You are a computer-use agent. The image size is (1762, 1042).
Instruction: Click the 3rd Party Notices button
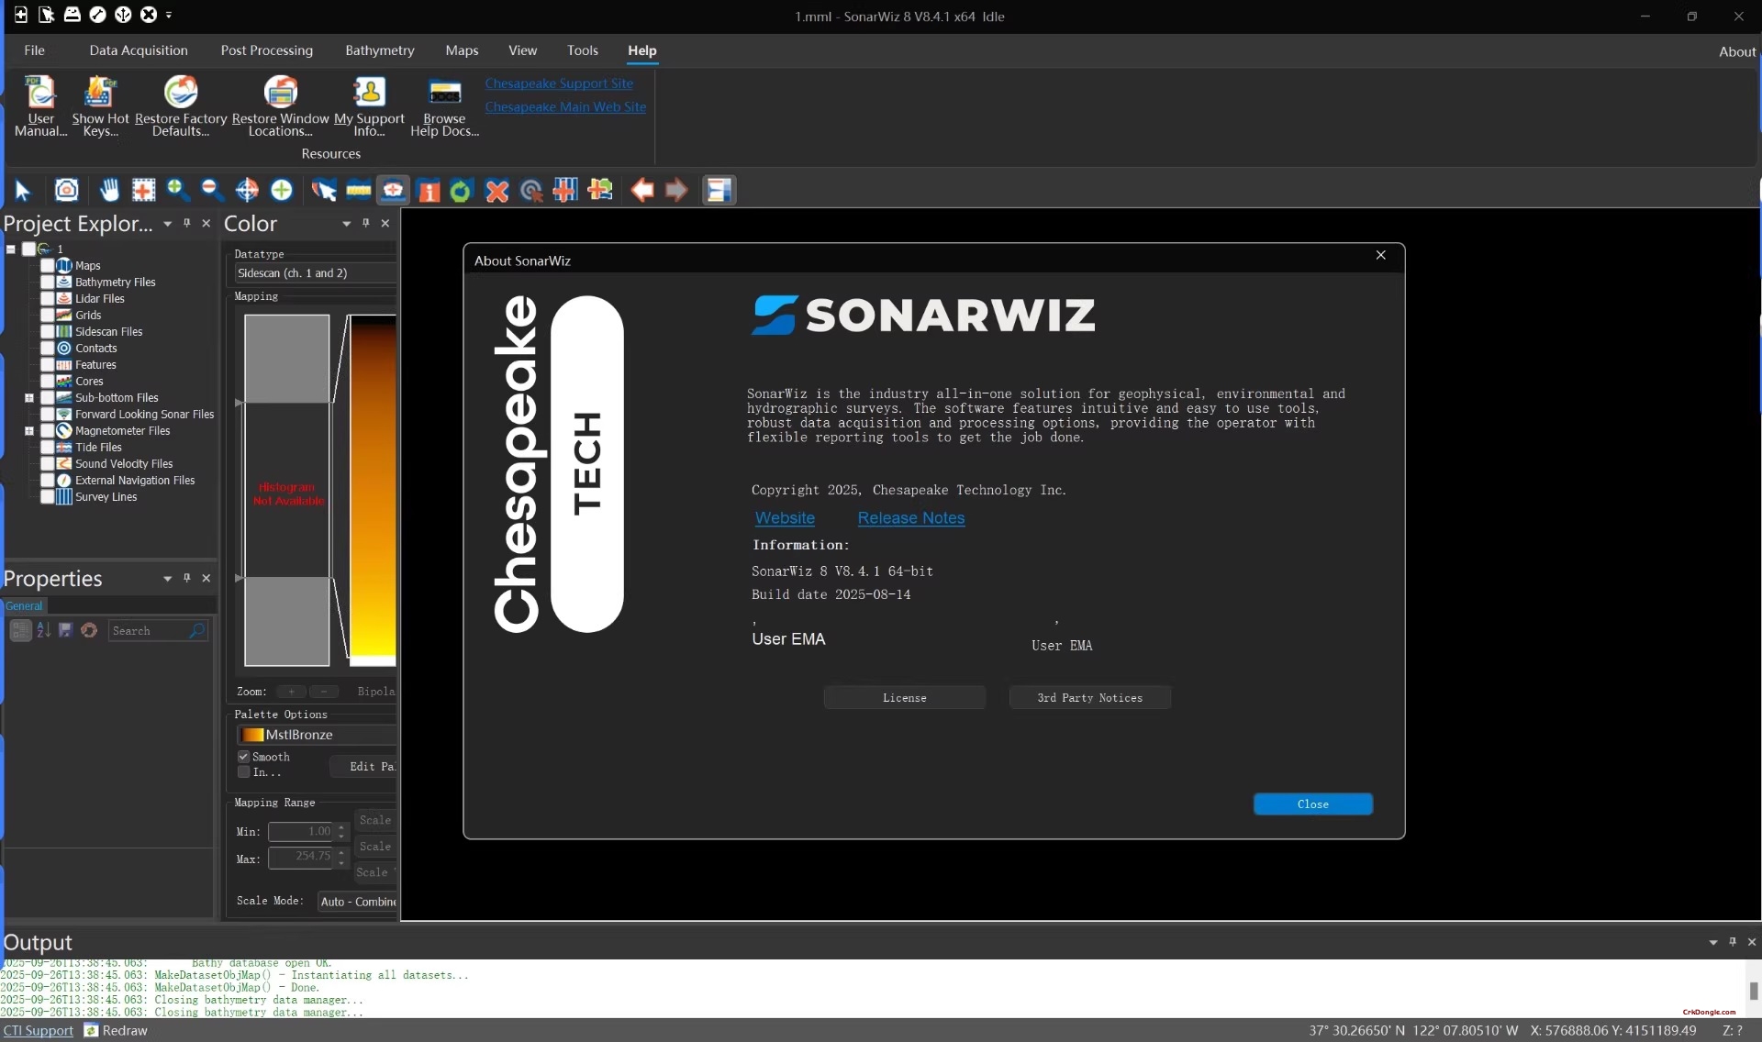[1088, 697]
